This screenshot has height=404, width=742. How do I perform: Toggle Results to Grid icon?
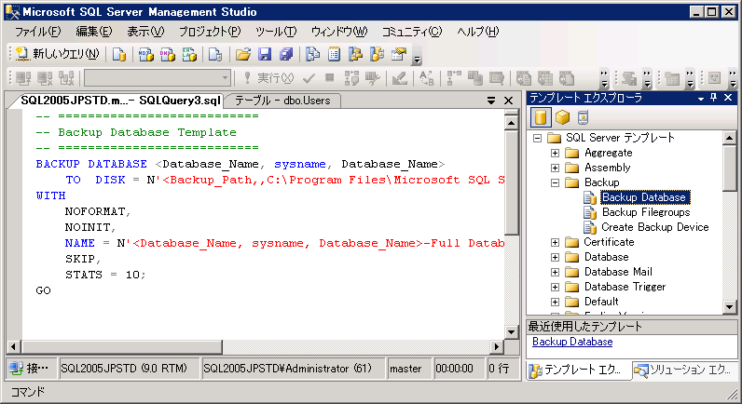545,78
